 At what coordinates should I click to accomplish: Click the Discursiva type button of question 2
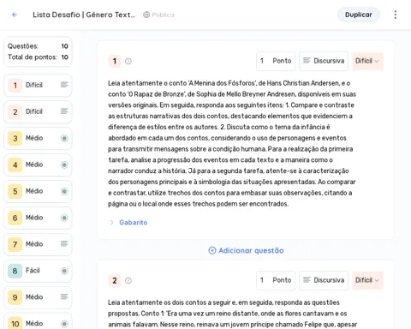click(324, 280)
